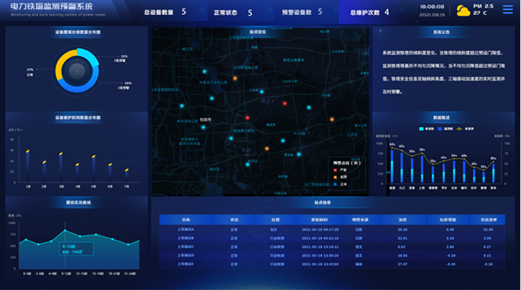Open the hamburger menu in top-right corner
Screen dimensions: 521x290
[x=507, y=10]
